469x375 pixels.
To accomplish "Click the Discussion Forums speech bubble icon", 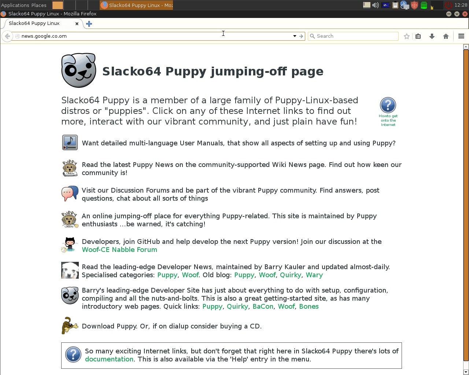I will (x=70, y=194).
